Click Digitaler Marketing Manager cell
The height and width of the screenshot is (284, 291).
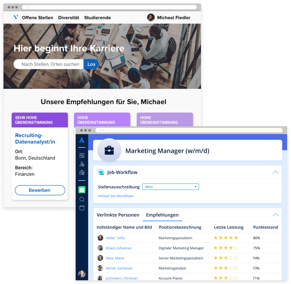181,248
